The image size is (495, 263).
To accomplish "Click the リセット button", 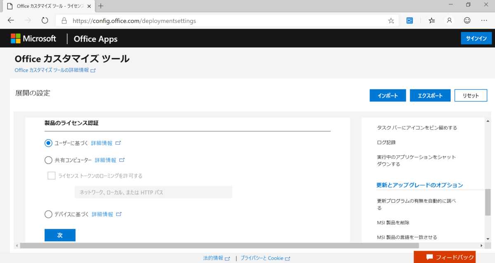I will pyautogui.click(x=471, y=95).
